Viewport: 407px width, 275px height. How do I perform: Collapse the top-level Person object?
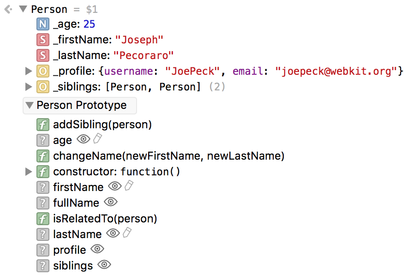(x=23, y=9)
